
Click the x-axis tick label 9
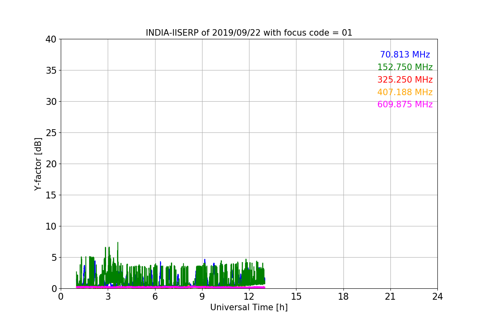tap(202, 296)
